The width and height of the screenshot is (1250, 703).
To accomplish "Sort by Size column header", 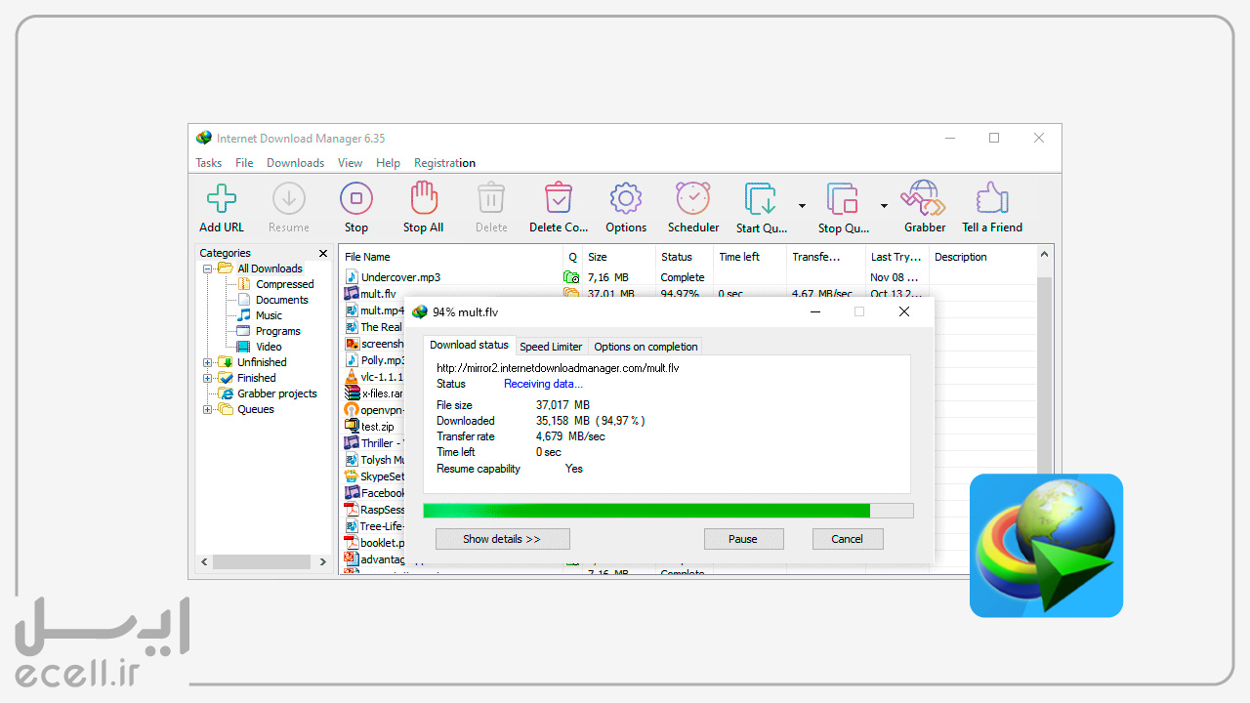I will (619, 257).
